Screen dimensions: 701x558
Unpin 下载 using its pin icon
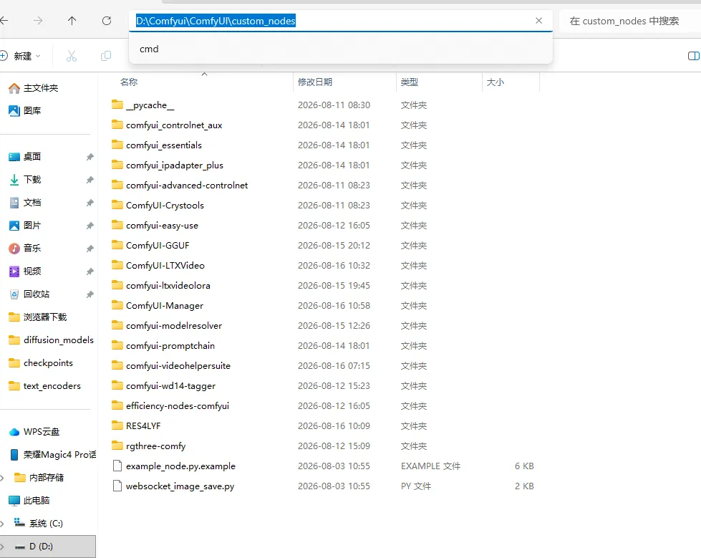(90, 180)
